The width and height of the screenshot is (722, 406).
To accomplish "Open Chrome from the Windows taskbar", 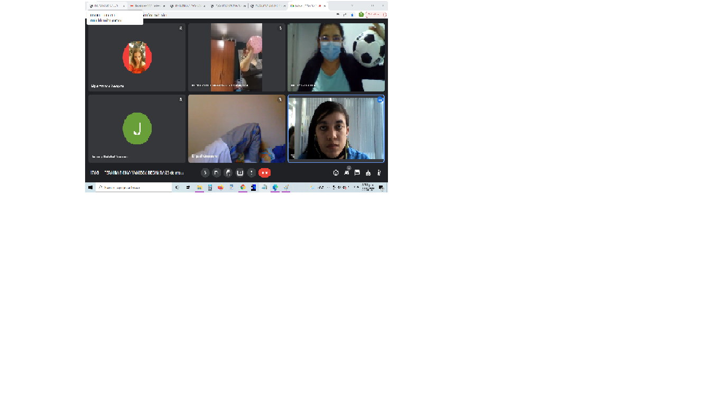I will click(x=243, y=188).
